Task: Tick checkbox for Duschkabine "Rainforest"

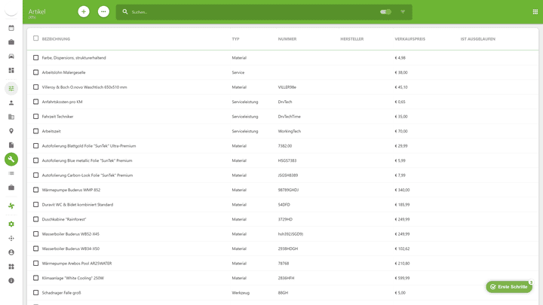Action: pyautogui.click(x=35, y=219)
